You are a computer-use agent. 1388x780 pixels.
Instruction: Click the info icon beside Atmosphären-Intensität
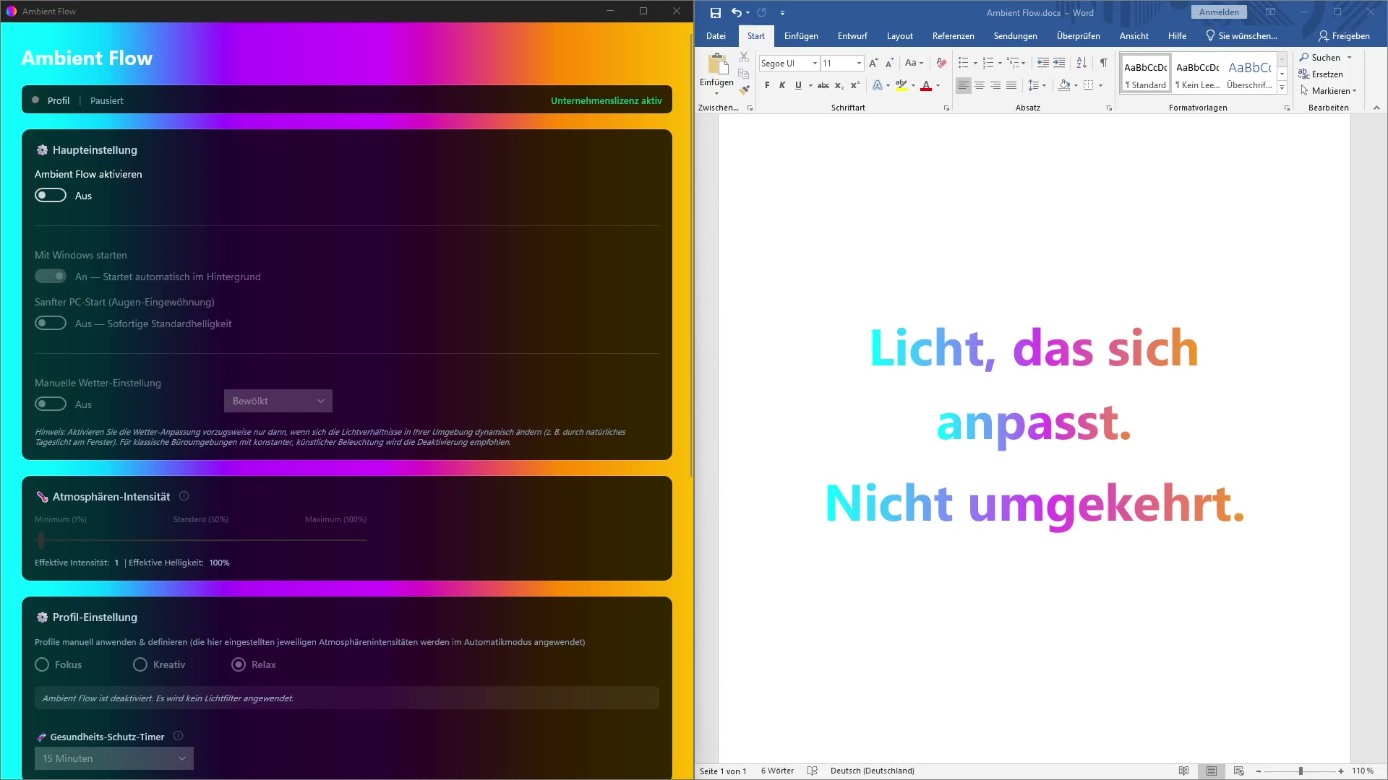(184, 496)
